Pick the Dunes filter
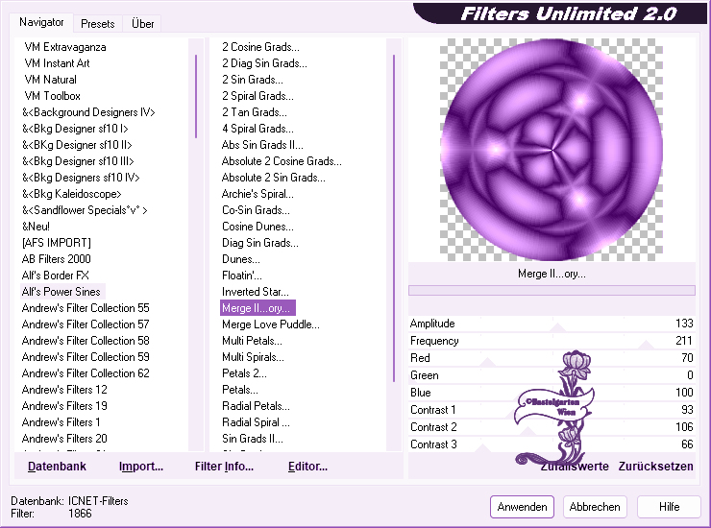This screenshot has width=711, height=528. click(241, 259)
